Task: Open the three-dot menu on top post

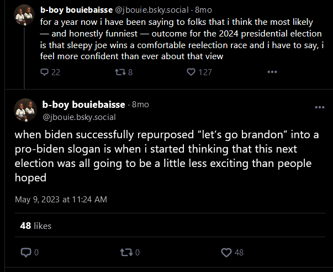Action: click(x=272, y=72)
